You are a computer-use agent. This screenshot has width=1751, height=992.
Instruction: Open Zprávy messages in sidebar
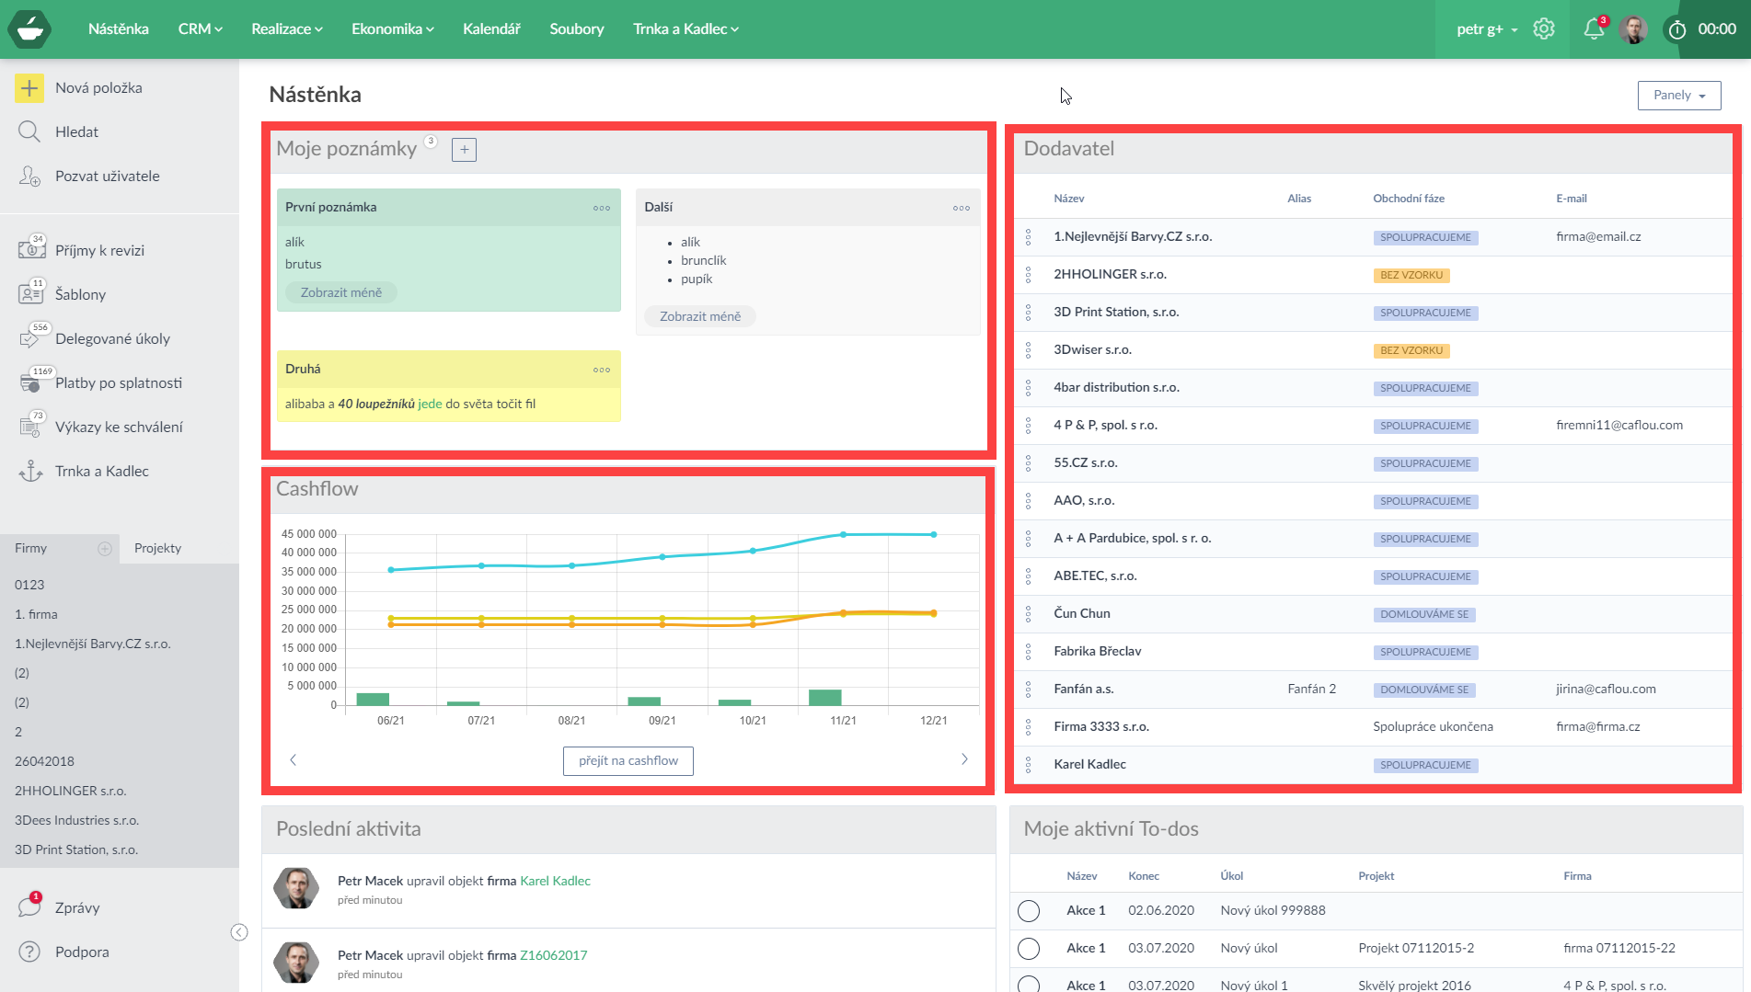[x=76, y=907]
